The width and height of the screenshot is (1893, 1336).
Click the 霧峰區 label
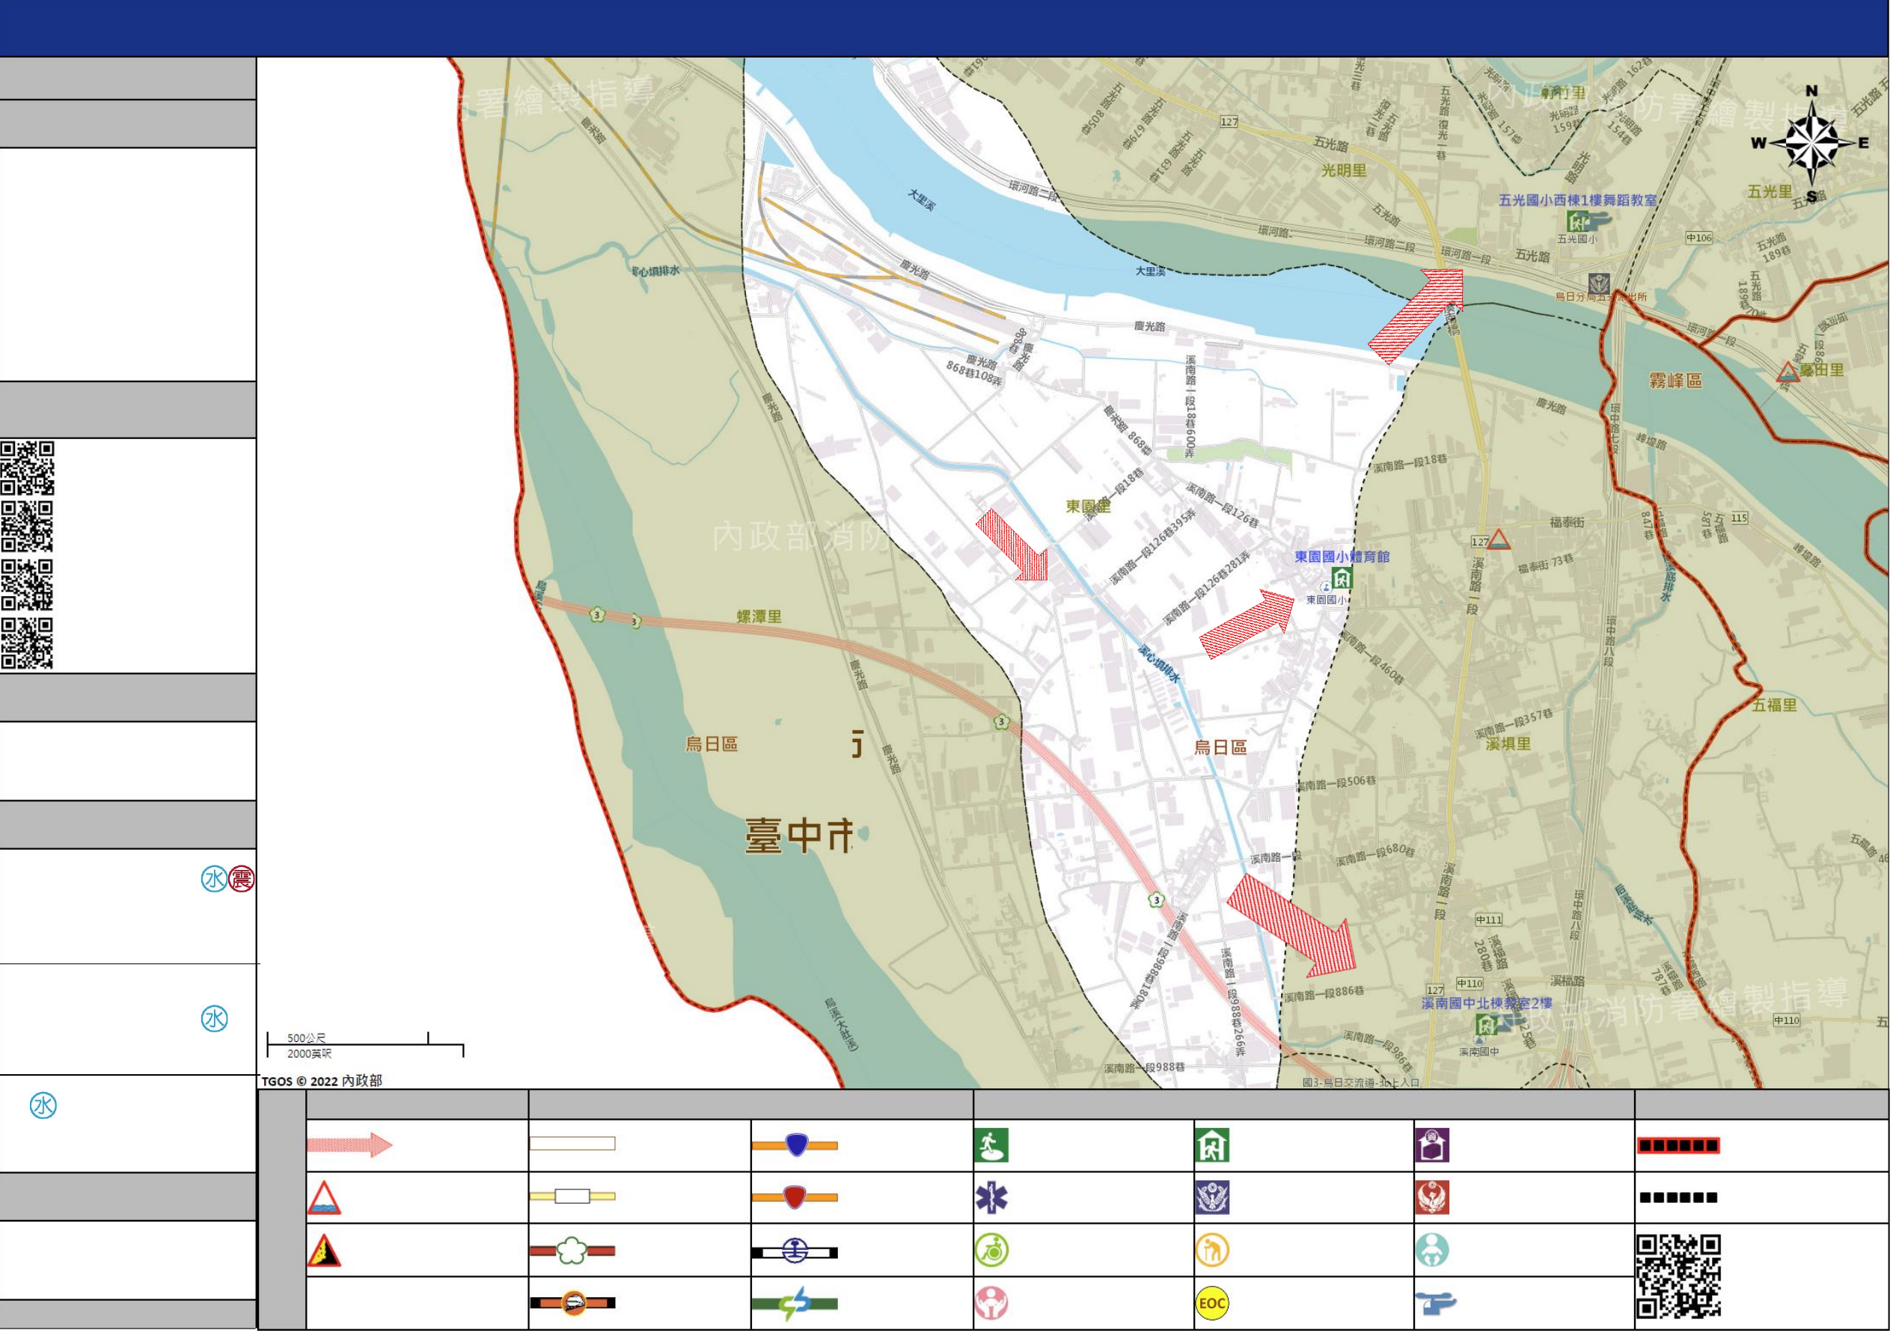[1676, 381]
